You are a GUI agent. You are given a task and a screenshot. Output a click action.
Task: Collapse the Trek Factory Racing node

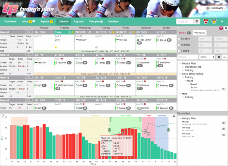pos(180,74)
